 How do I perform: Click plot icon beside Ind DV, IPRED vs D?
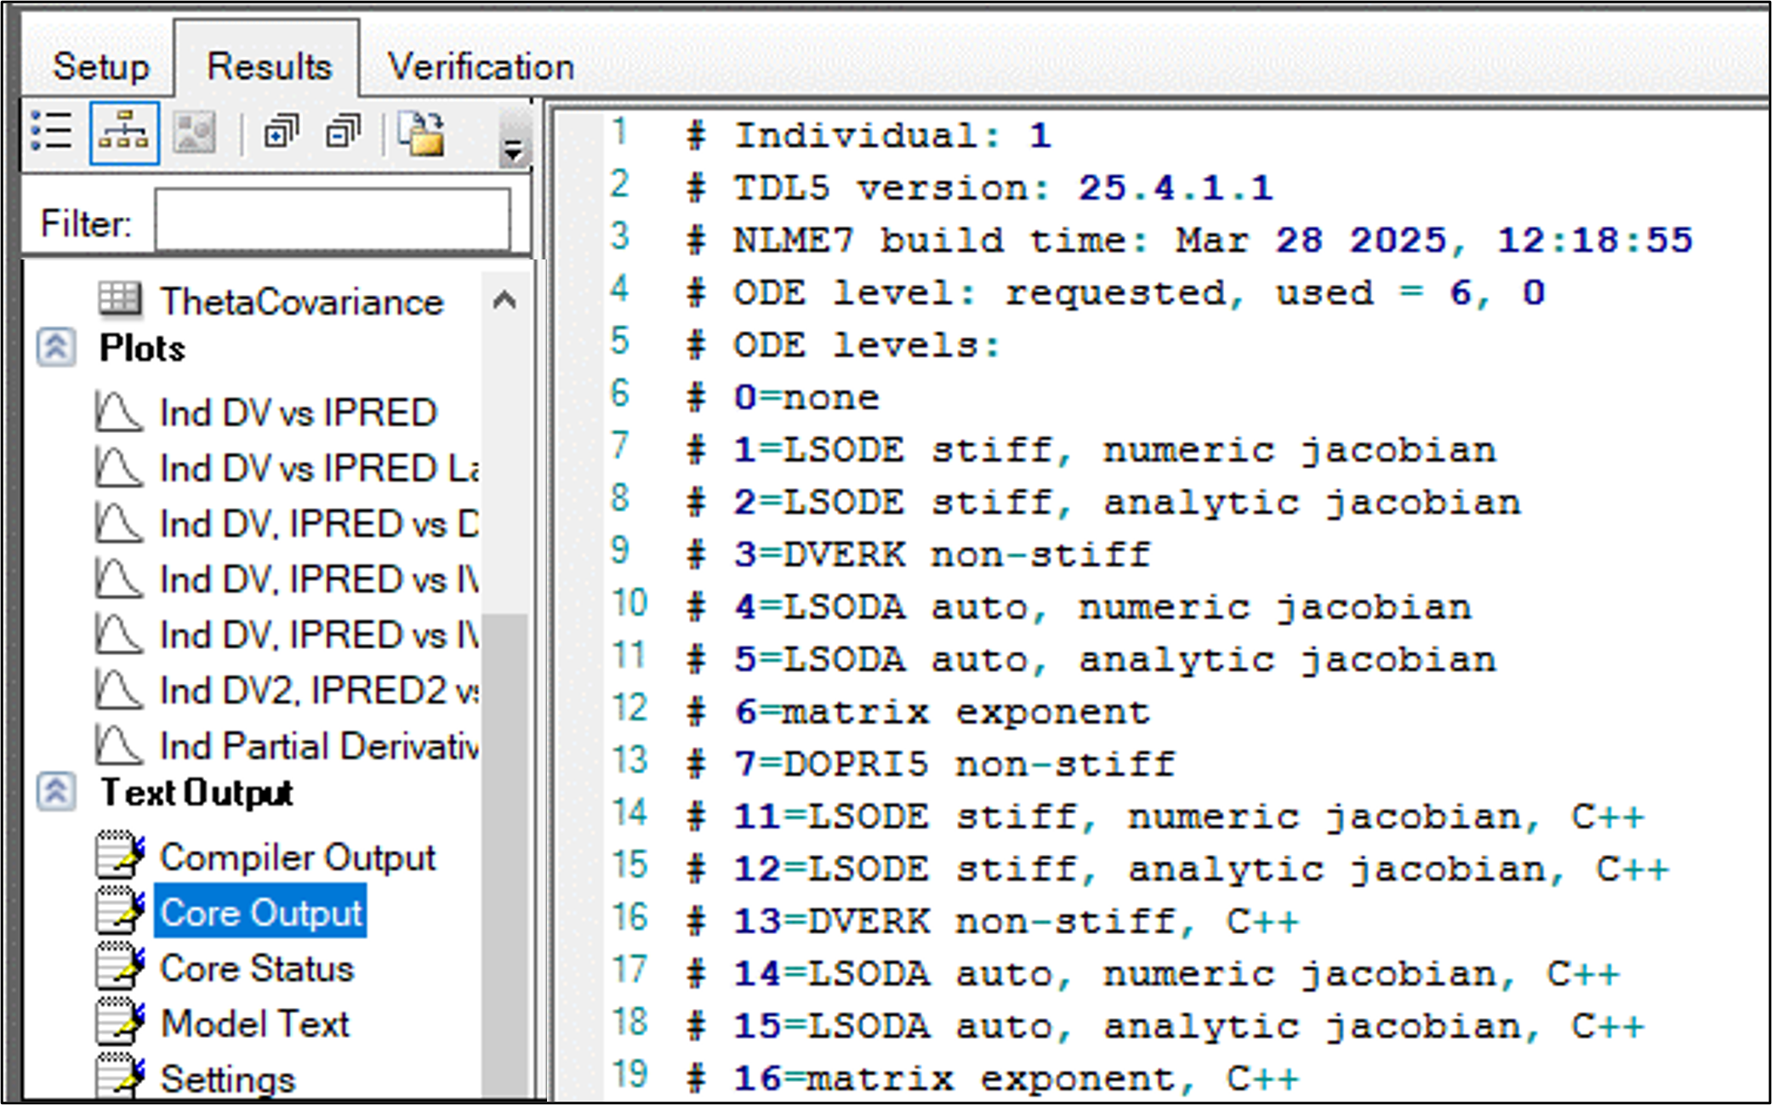click(117, 522)
